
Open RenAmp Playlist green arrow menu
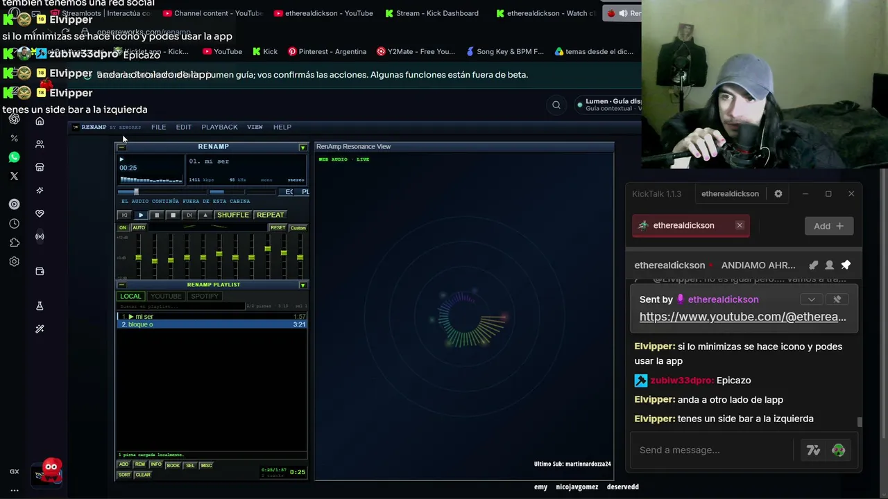tap(302, 285)
